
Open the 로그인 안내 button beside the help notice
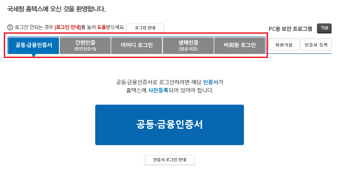(145, 28)
